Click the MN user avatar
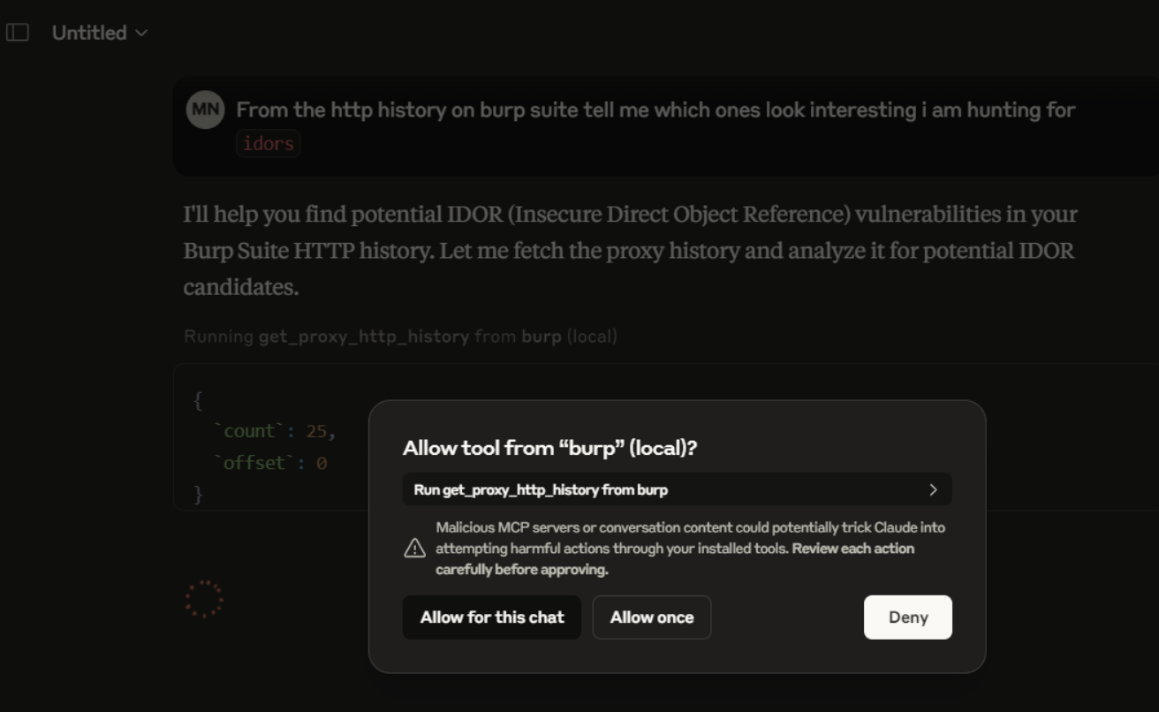 tap(205, 110)
